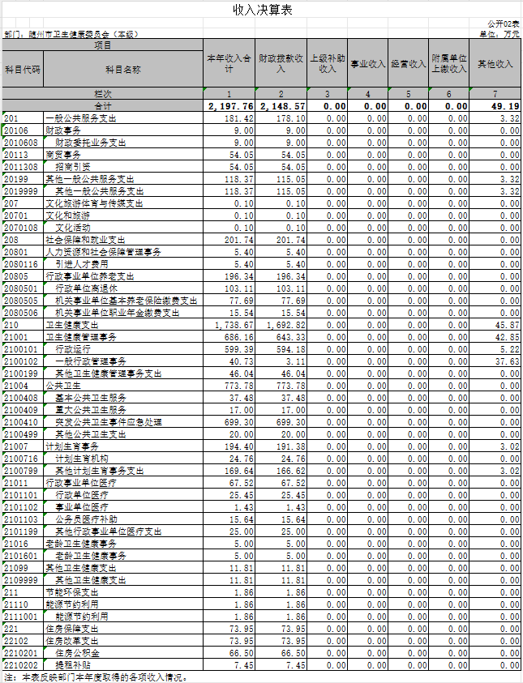
Task: Select the cell with value 1,738.67
Action: 234,324
